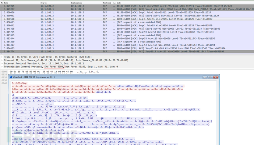Sort packets by the Source column header
This screenshot has width=254, height=145.
(43, 3)
